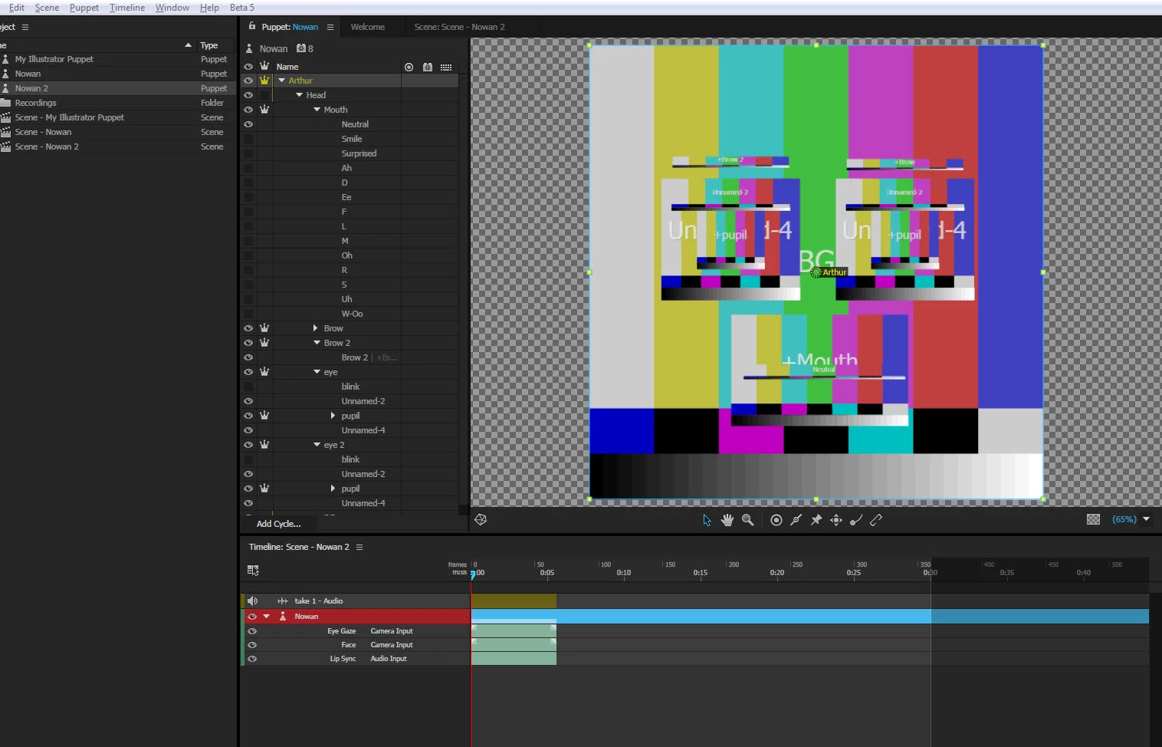The width and height of the screenshot is (1162, 747).
Task: Select the Fixed handle pin tool
Action: pyautogui.click(x=816, y=520)
